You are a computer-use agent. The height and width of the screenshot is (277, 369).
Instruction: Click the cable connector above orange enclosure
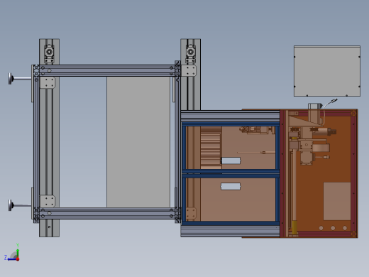tap(334, 101)
